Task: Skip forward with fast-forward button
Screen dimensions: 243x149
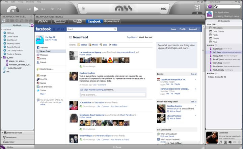Action: [43, 9]
